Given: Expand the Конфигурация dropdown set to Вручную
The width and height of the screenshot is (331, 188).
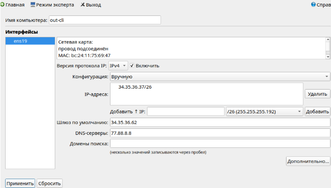Looking at the screenshot, I should 220,77.
